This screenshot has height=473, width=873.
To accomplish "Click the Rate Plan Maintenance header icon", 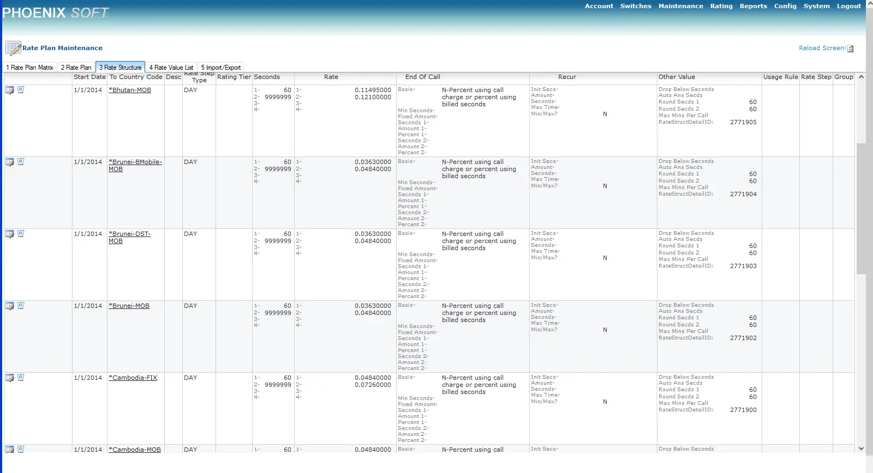I will pos(13,48).
